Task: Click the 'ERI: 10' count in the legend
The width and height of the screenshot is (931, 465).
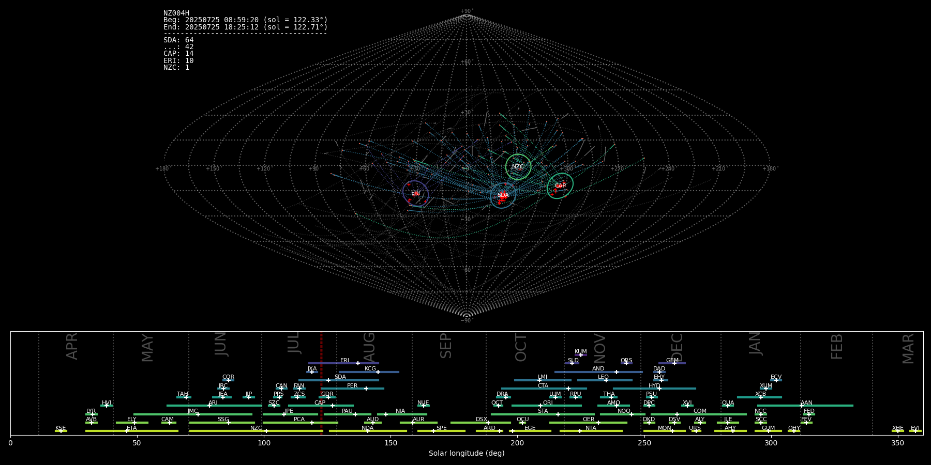Action: click(178, 61)
